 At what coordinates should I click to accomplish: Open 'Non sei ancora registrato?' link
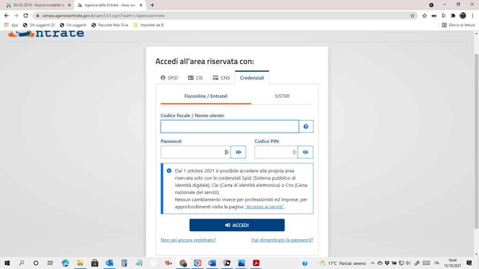coord(188,240)
